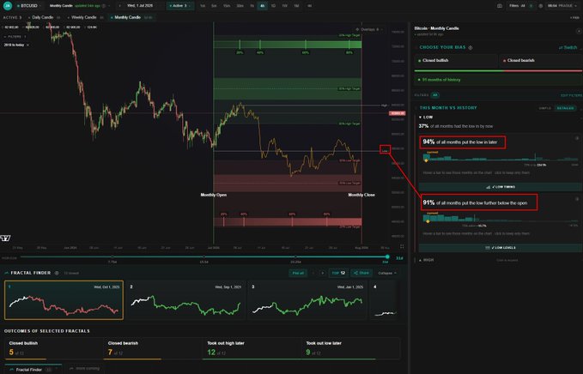Switch to the Daily Candle tab
Image resolution: width=583 pixels, height=374 pixels.
44,17
